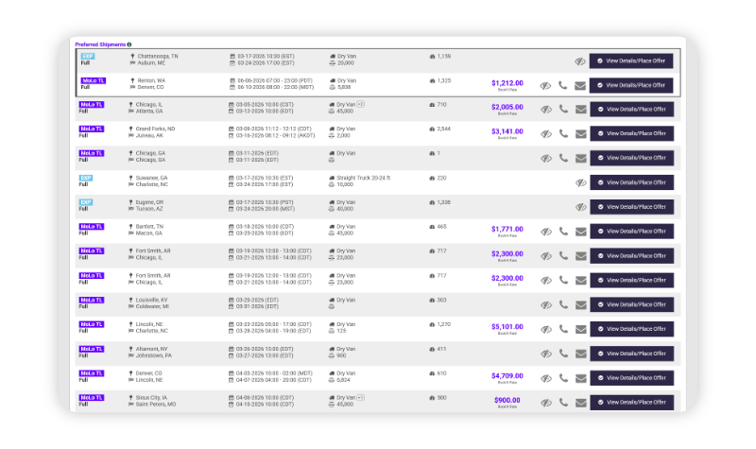The image size is (756, 449).
Task: Open the Preferred Shipments info icon
Action: tap(129, 44)
